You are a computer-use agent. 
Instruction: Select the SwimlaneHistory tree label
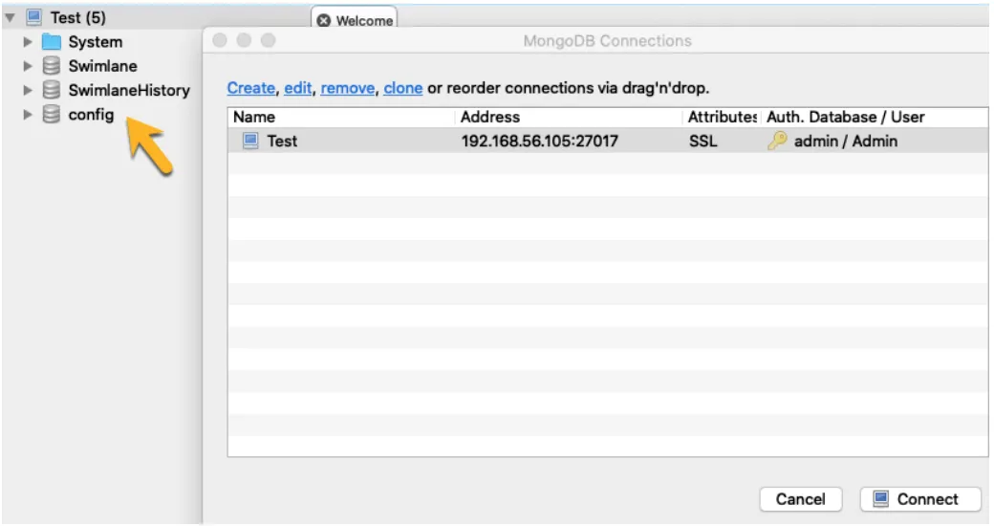[129, 90]
